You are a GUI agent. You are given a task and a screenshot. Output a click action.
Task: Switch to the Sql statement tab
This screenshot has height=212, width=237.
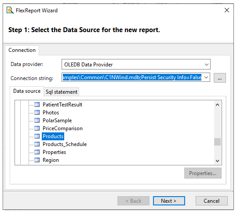pos(62,92)
